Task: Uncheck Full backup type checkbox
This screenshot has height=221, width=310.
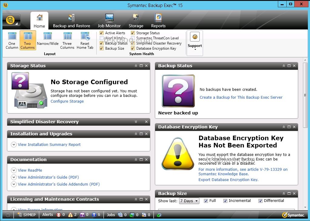Action: (x=206, y=201)
